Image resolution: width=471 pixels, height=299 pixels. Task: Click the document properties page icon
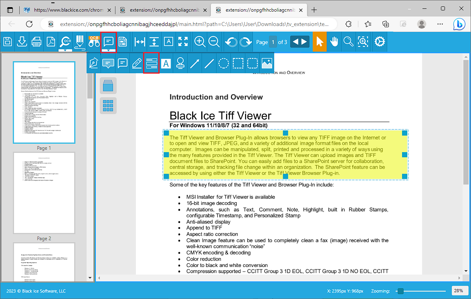pos(123,42)
